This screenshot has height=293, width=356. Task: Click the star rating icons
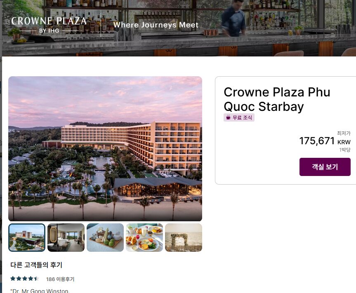tap(24, 279)
